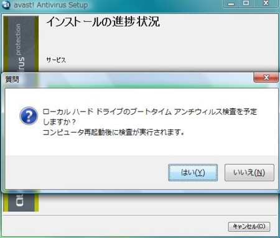Close the avast! Antivirus Setup window
Viewport: 280px width, 238px height.
[266, 4]
